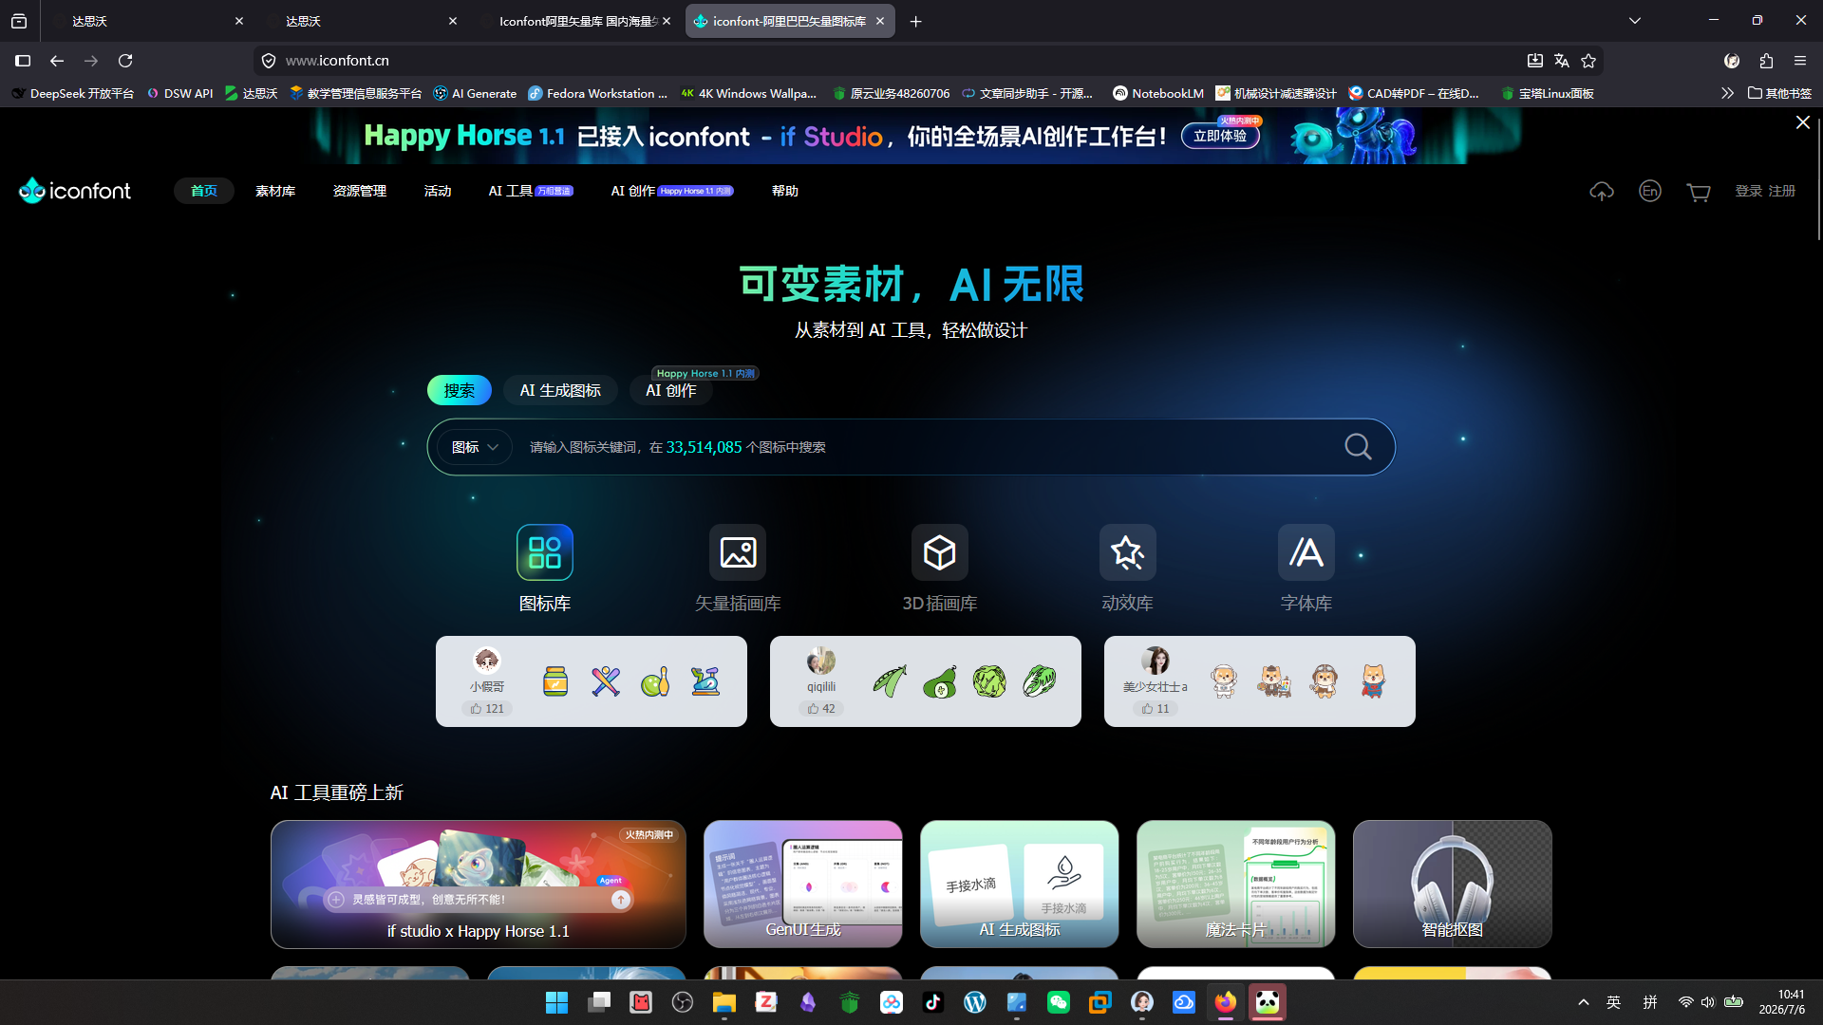
Task: Open the NotebookLM bookmark
Action: [1158, 93]
